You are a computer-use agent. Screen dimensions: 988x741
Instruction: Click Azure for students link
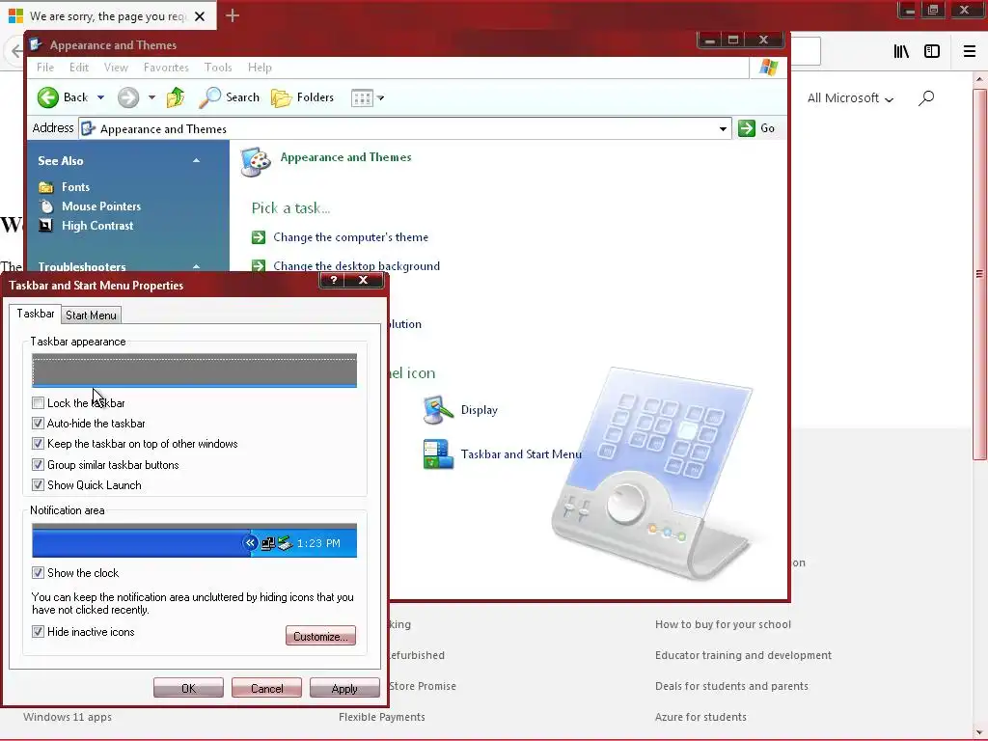click(x=700, y=717)
